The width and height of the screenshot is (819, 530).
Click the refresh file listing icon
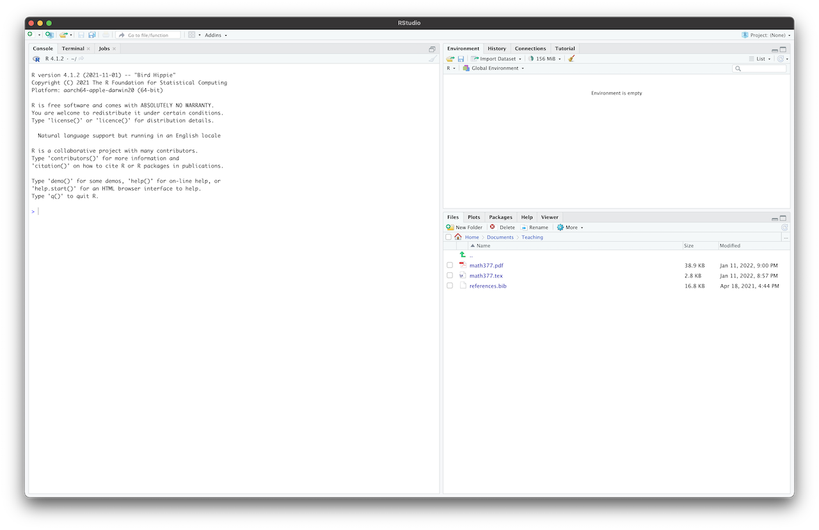(784, 228)
